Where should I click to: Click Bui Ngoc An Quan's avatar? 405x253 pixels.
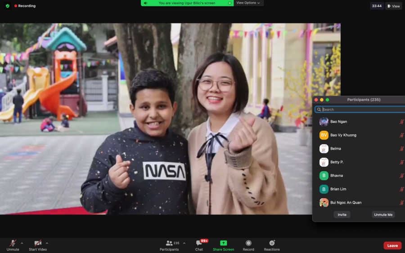[x=324, y=203]
